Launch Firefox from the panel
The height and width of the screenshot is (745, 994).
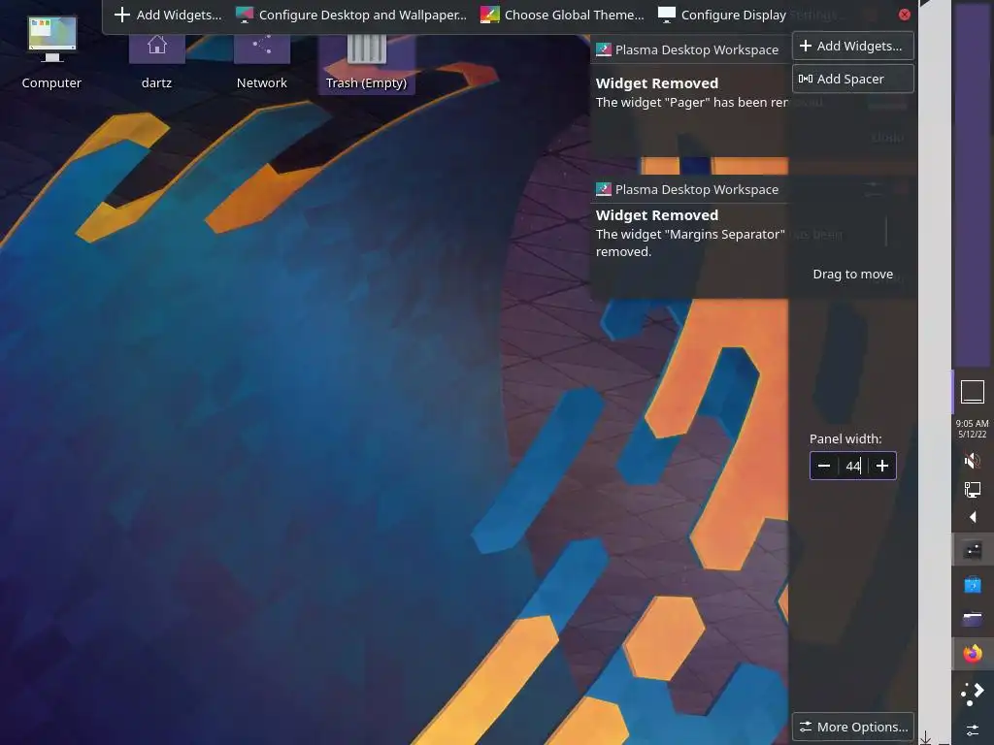(x=973, y=653)
